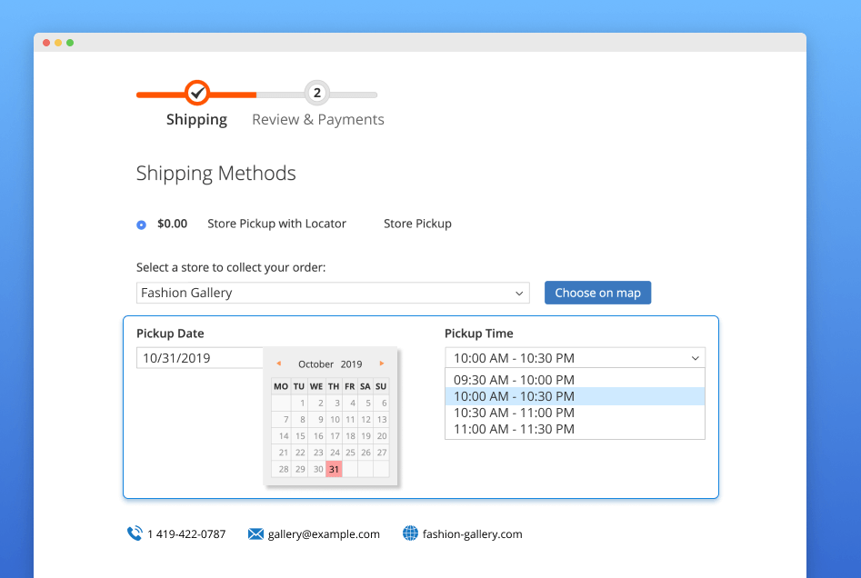The height and width of the screenshot is (578, 861).
Task: Click the phone icon beside 1 419-422-0787
Action: click(x=135, y=533)
